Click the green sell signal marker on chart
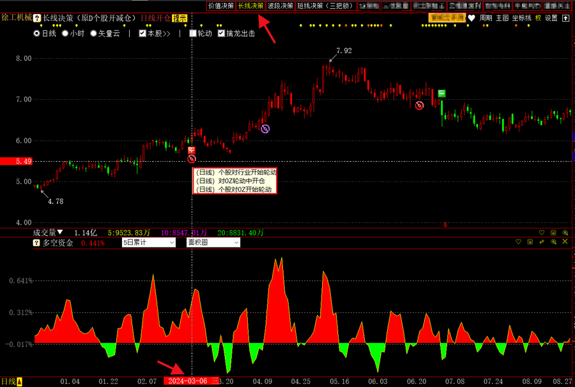The image size is (575, 387). pos(441,94)
